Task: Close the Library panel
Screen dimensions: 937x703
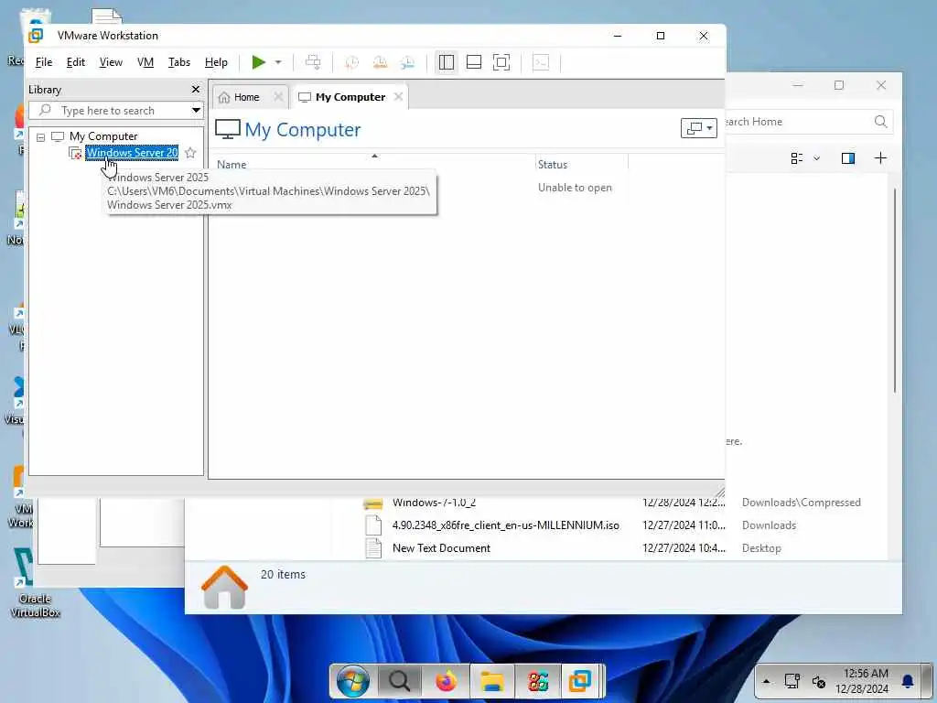Action: pos(196,89)
